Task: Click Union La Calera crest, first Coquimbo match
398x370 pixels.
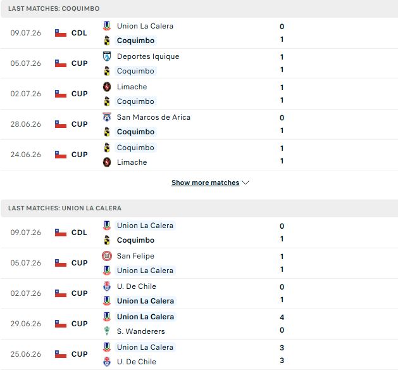Action: click(107, 26)
